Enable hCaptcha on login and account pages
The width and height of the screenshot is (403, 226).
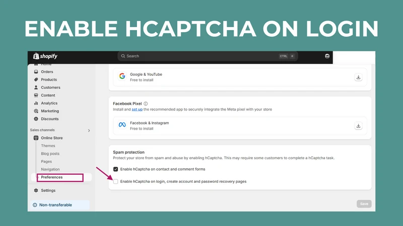pos(116,181)
